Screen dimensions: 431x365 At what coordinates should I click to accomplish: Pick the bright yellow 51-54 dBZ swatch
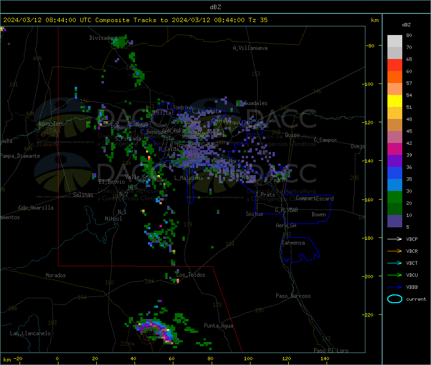click(x=395, y=101)
